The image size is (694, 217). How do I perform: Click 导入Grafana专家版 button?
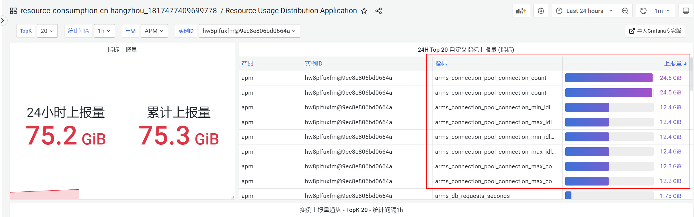click(655, 31)
